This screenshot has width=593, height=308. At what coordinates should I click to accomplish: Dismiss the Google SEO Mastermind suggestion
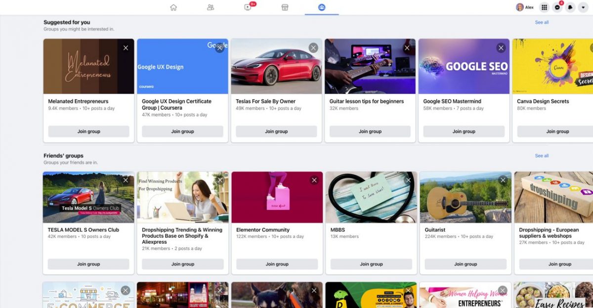click(501, 48)
